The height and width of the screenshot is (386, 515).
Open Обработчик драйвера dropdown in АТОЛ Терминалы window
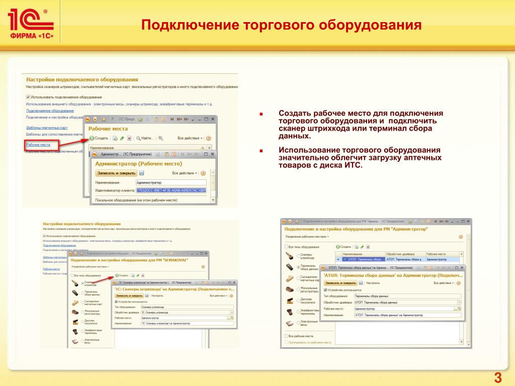click(459, 302)
